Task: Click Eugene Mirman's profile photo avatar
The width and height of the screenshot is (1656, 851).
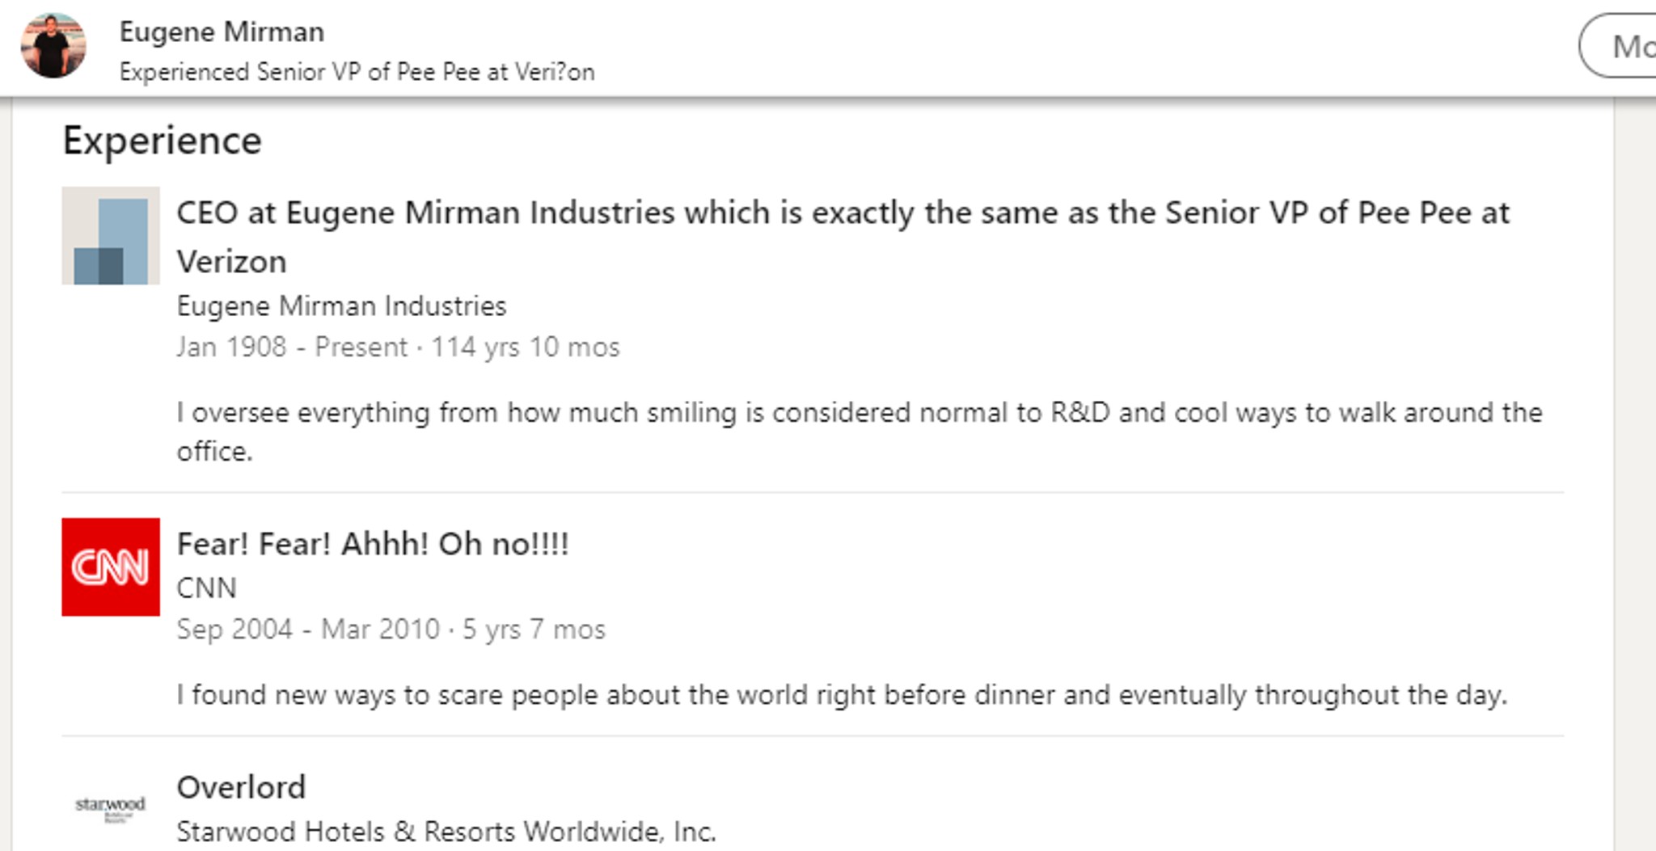Action: point(53,45)
